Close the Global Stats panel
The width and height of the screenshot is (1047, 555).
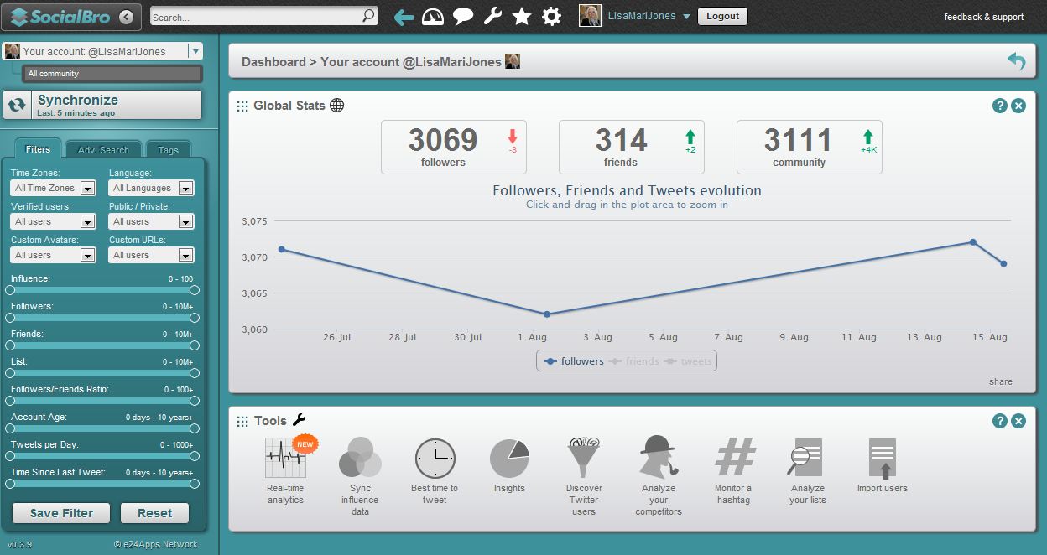pyautogui.click(x=1018, y=106)
